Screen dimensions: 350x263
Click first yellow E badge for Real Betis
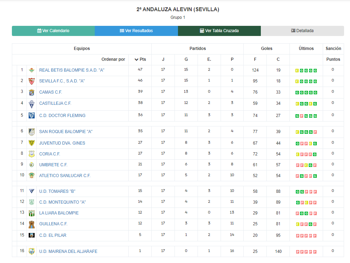tap(297, 71)
